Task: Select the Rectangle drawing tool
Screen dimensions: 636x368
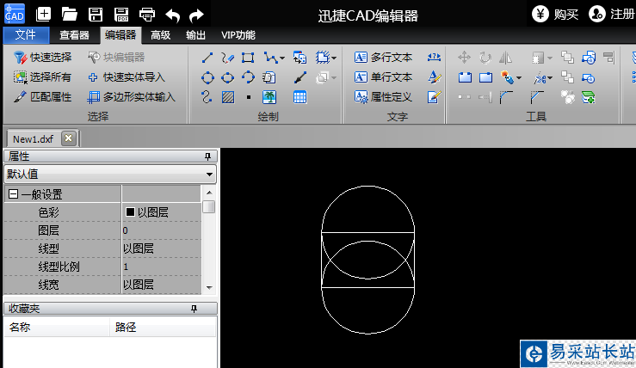Action: [248, 58]
